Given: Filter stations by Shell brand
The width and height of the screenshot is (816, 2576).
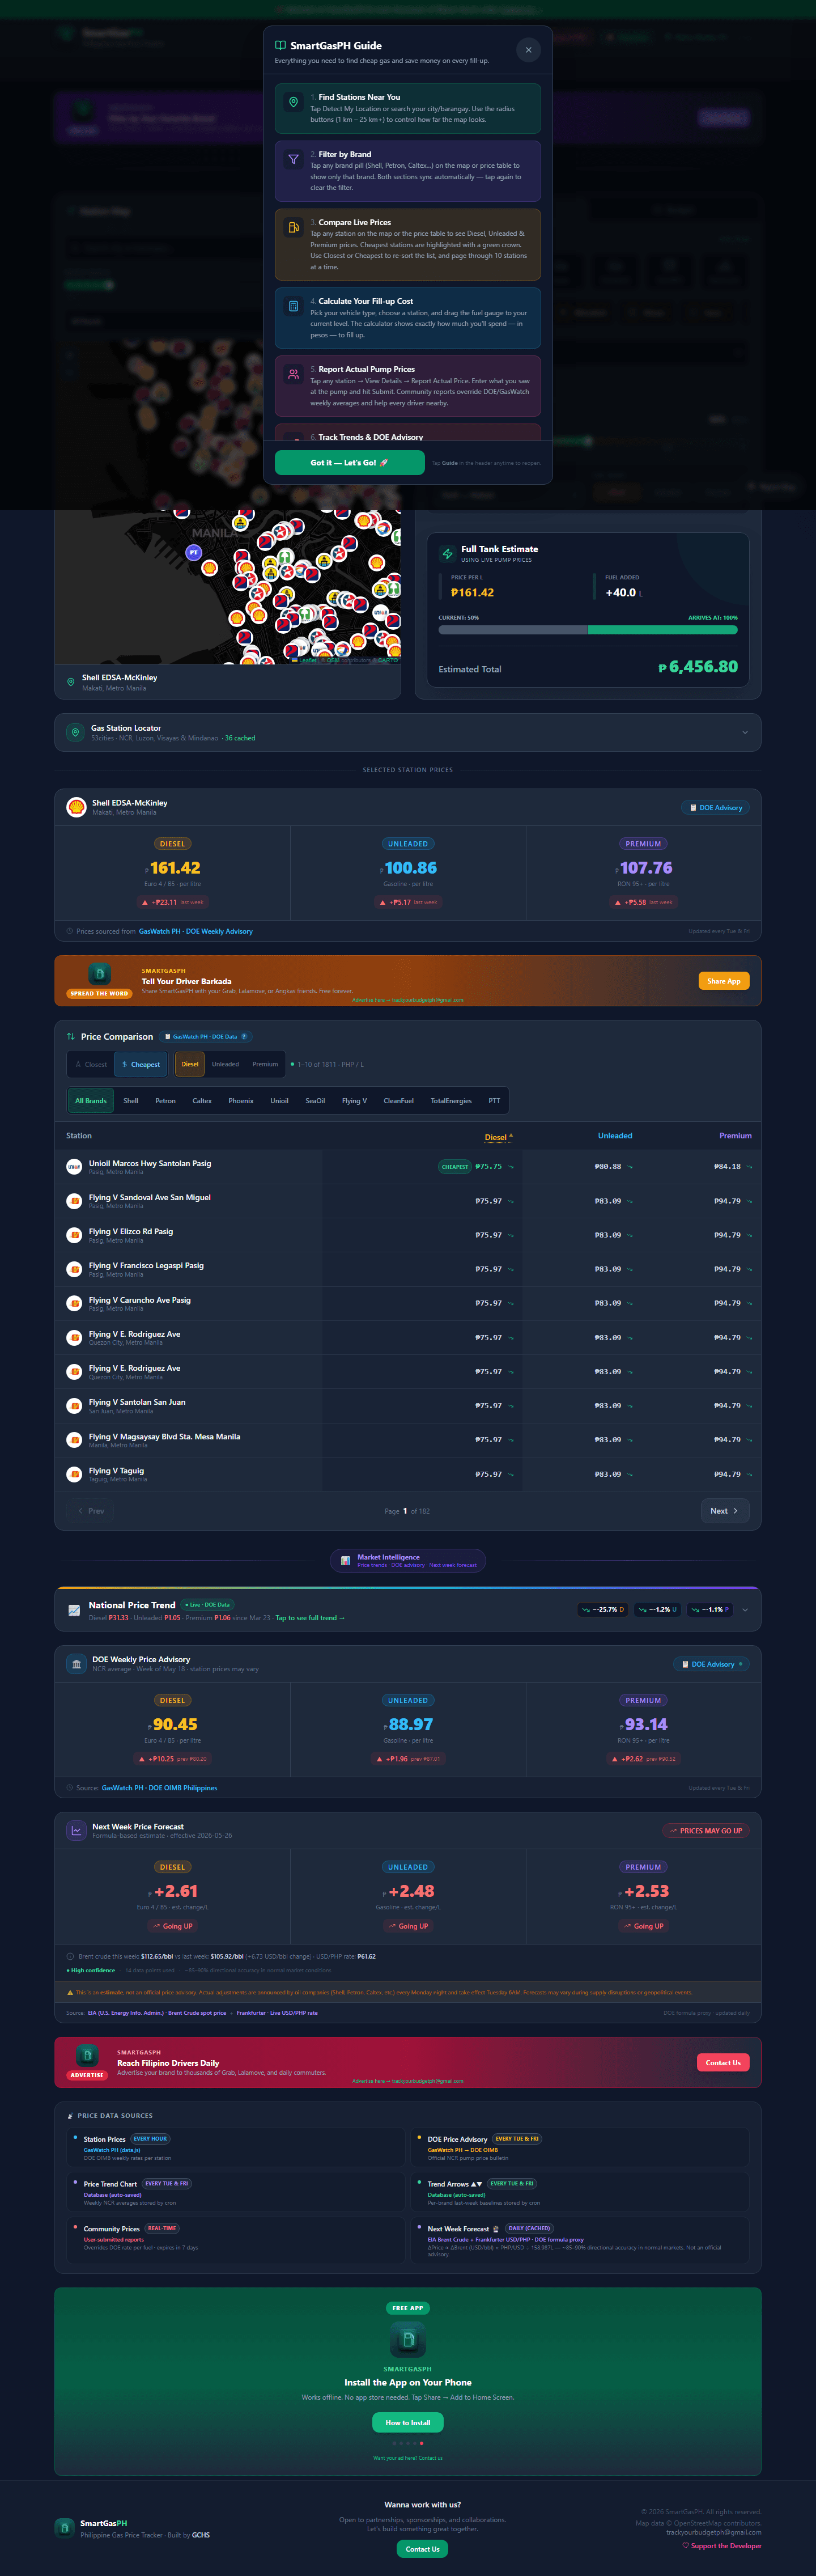Looking at the screenshot, I should (131, 1101).
